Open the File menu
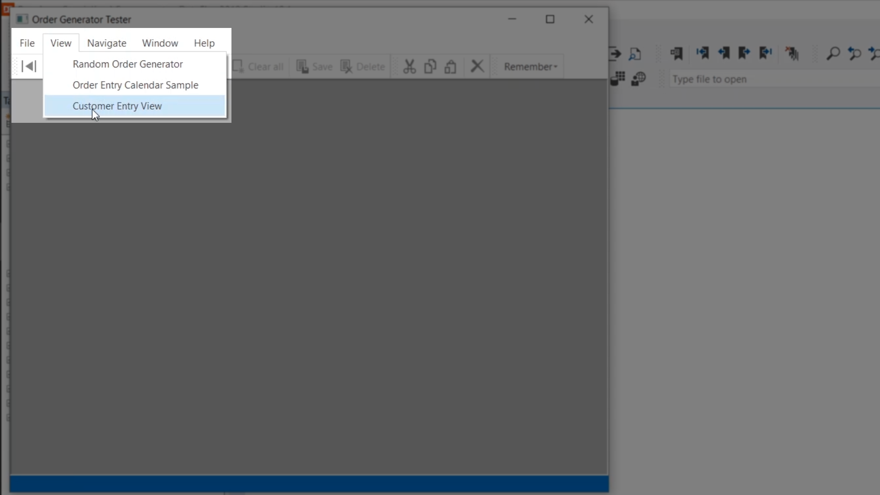880x495 pixels. tap(27, 43)
